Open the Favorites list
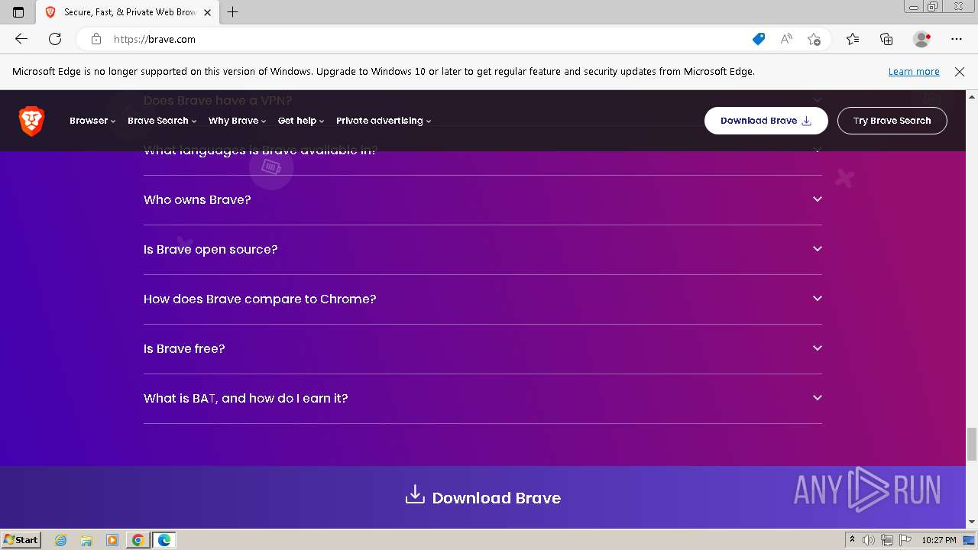978x550 pixels. tap(853, 39)
